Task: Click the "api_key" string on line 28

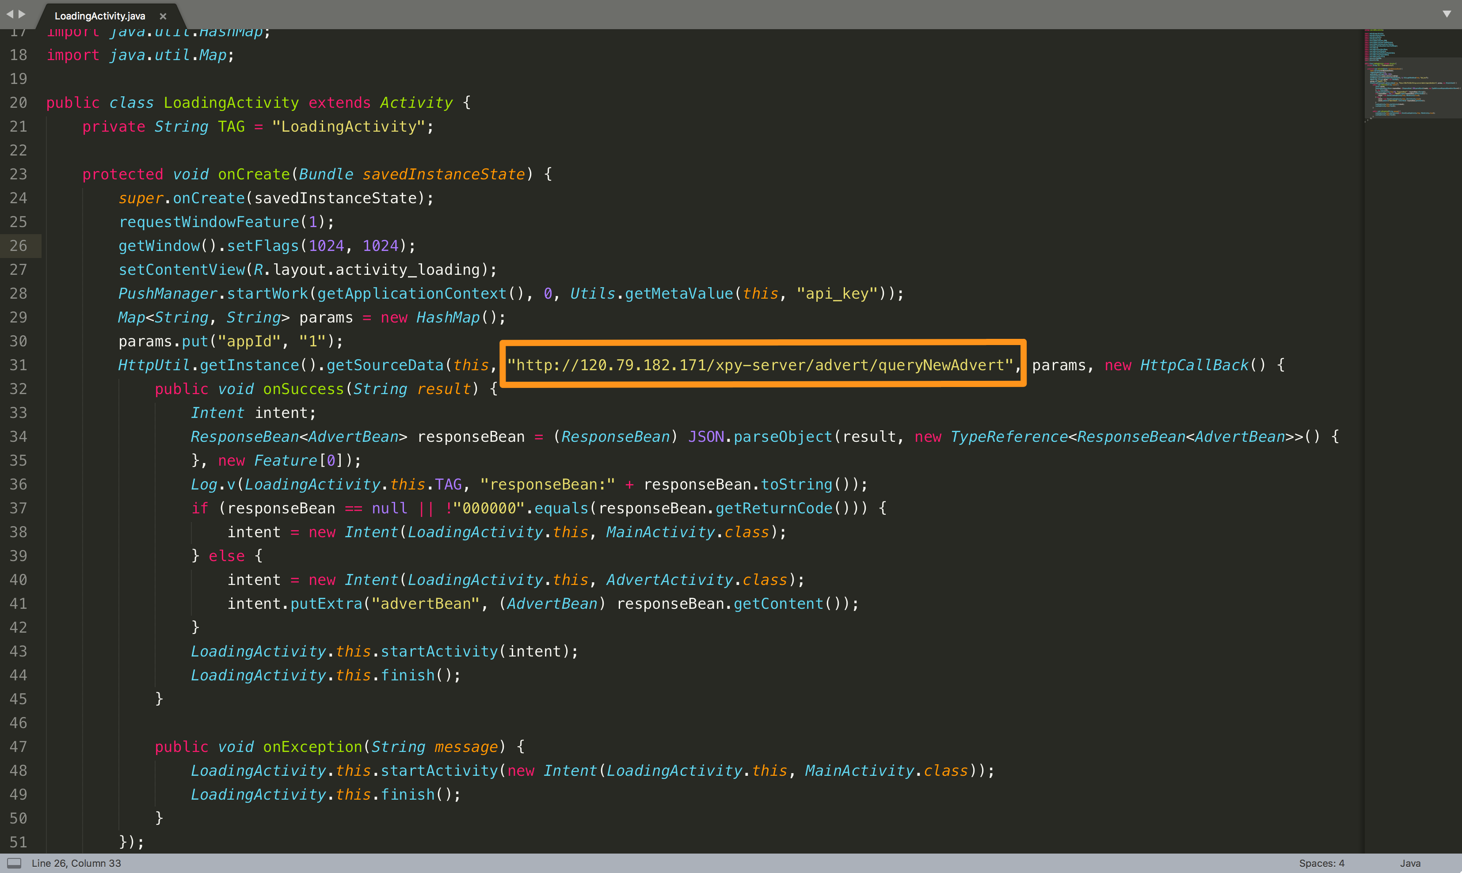Action: 837,293
